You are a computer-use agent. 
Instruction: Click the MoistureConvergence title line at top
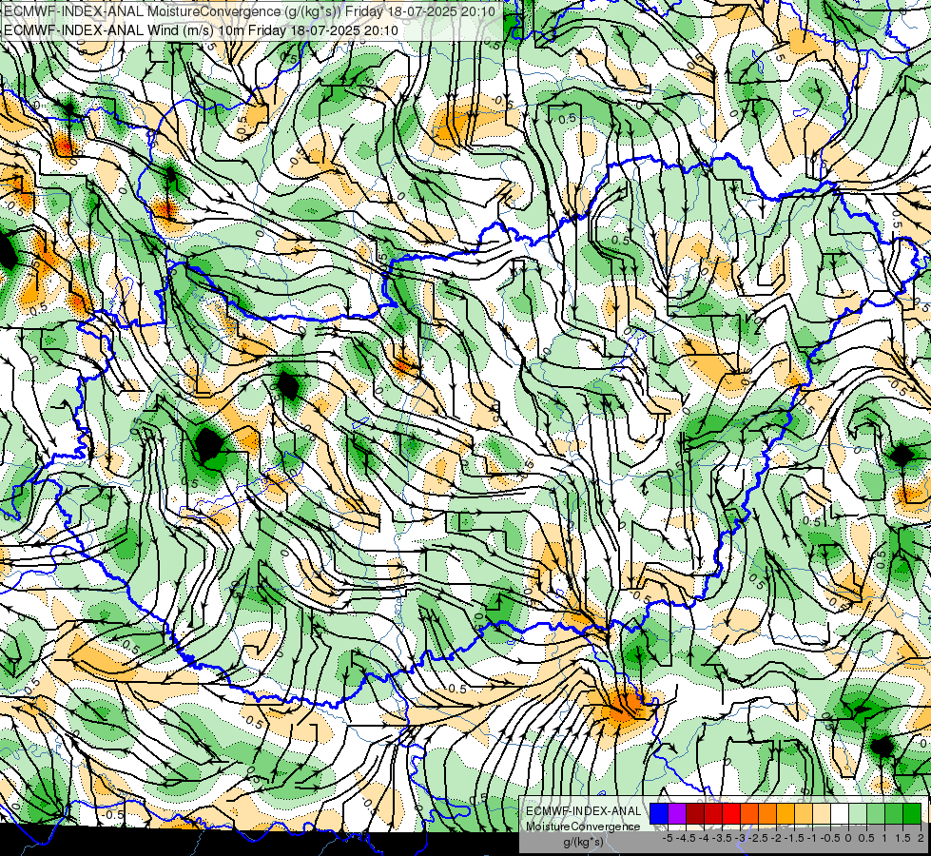pyautogui.click(x=250, y=10)
